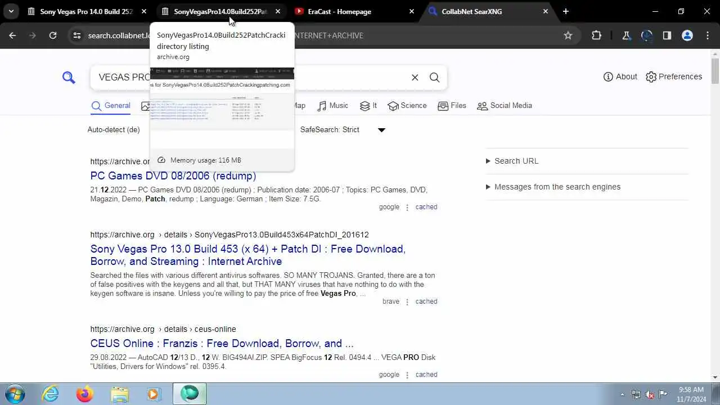
Task: Bookmark this page with the star icon
Action: 568,35
